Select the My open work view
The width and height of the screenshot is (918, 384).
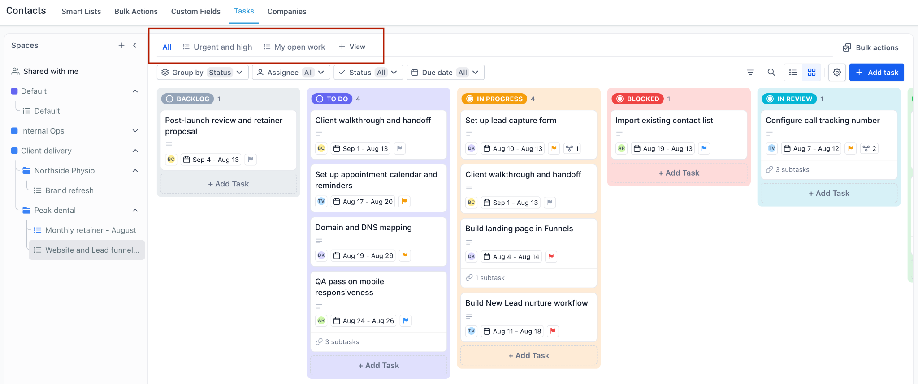coord(294,47)
